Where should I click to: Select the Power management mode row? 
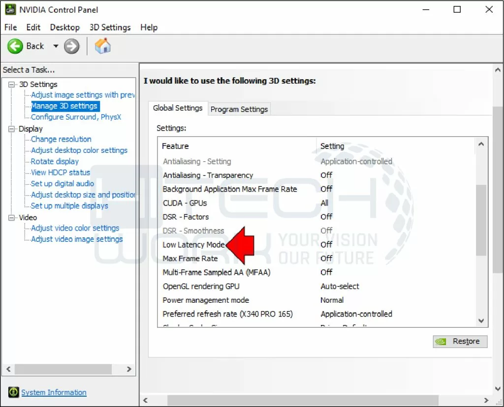click(316, 300)
